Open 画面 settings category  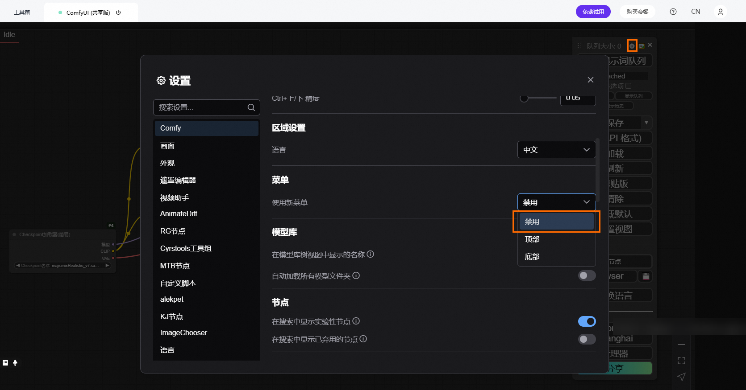pyautogui.click(x=207, y=146)
